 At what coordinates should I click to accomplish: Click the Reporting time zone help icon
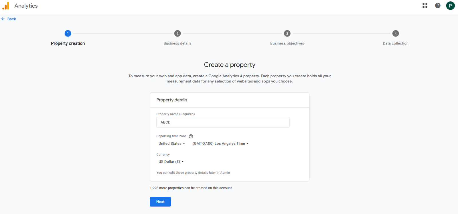tap(191, 136)
